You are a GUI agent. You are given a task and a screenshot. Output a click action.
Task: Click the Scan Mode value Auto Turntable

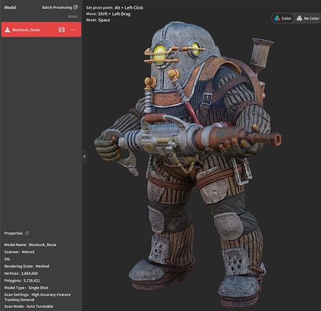click(40, 306)
